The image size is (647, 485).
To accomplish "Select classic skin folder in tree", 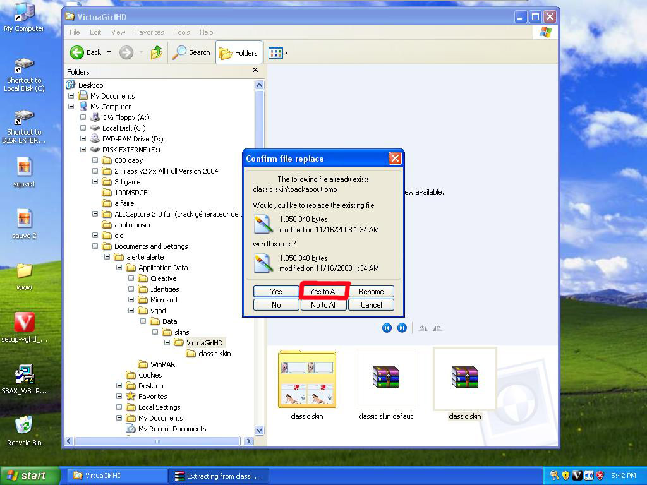I will coord(214,353).
